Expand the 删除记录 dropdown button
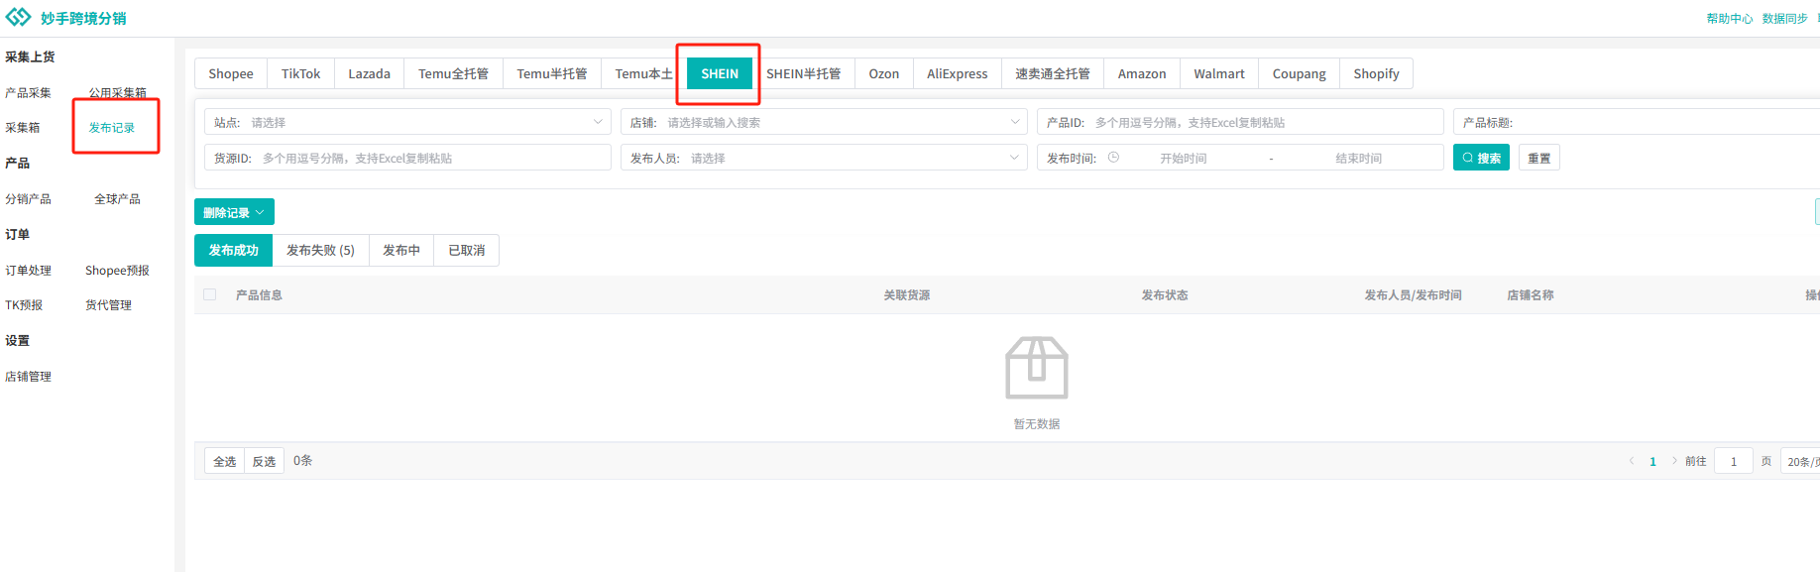 [234, 212]
